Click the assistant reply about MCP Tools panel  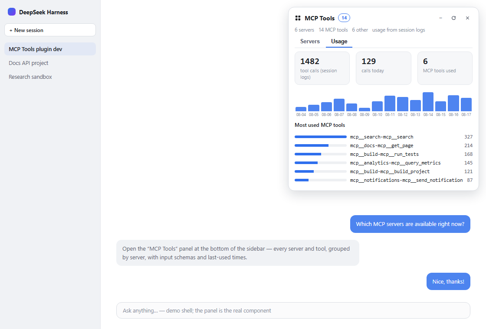coord(238,253)
